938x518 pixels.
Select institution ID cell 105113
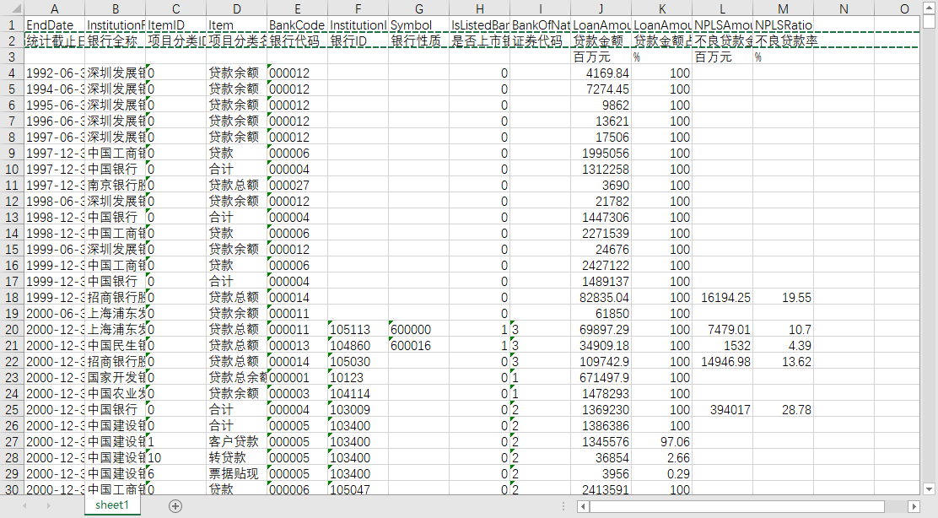pyautogui.click(x=358, y=330)
